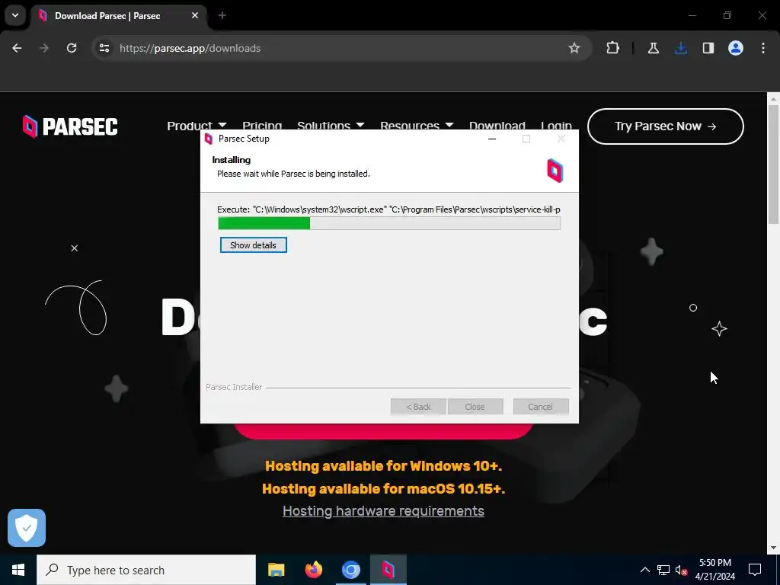Dismiss using the small X on the page
Screen dimensions: 780x585
(x=74, y=248)
